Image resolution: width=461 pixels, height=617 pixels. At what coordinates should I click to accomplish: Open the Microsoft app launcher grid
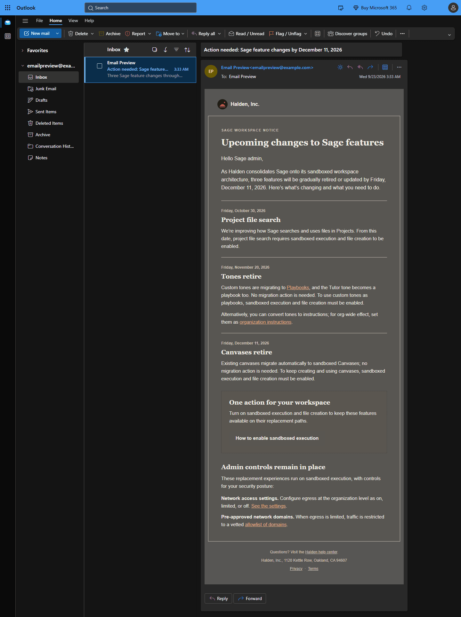point(8,8)
